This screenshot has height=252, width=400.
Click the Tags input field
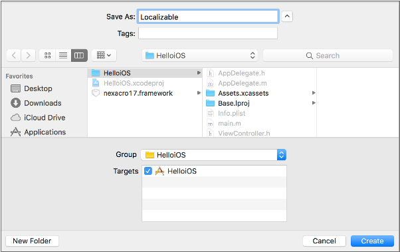point(208,33)
